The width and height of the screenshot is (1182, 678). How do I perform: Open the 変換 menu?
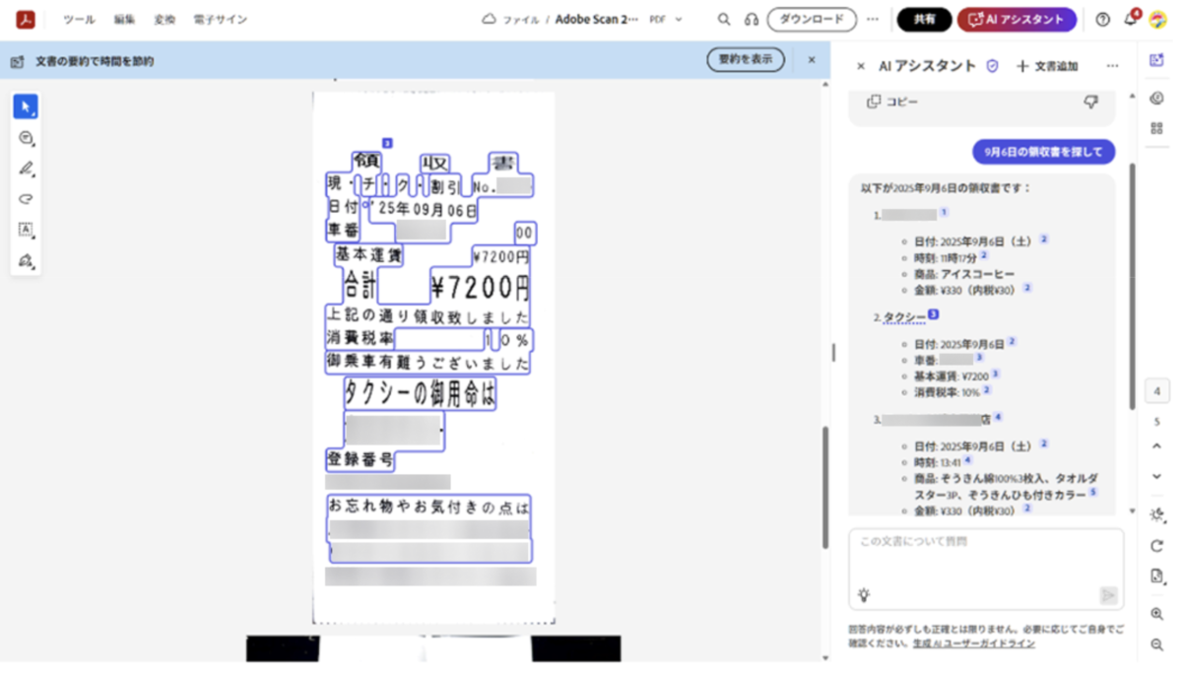tap(164, 19)
